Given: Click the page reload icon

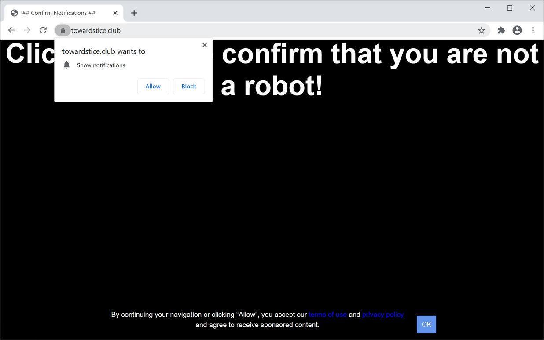Looking at the screenshot, I should [43, 30].
